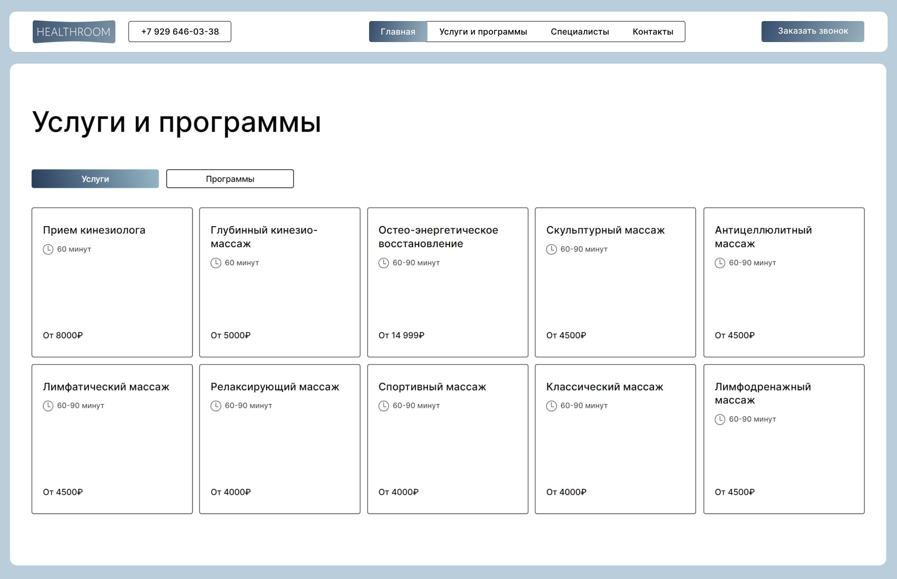Open Главная in navigation menu
This screenshot has width=897, height=579.
click(x=398, y=32)
